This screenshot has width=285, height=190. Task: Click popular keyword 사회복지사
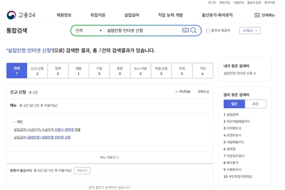(x=232, y=170)
